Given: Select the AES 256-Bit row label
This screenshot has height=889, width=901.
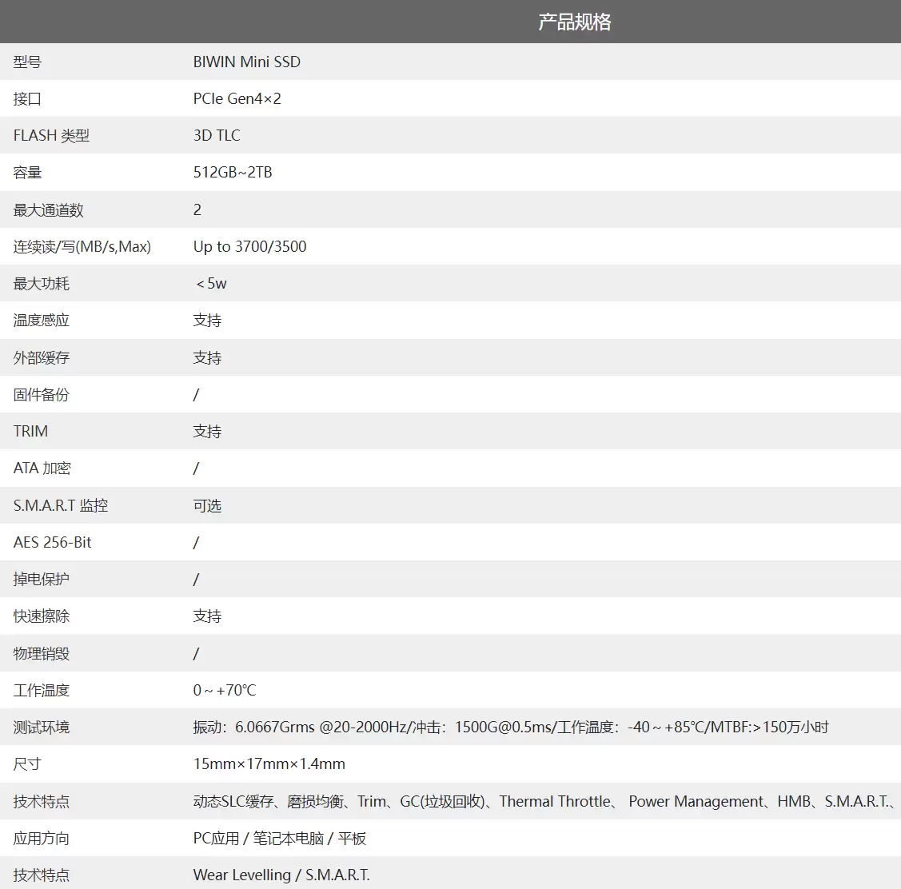Looking at the screenshot, I should click(52, 542).
